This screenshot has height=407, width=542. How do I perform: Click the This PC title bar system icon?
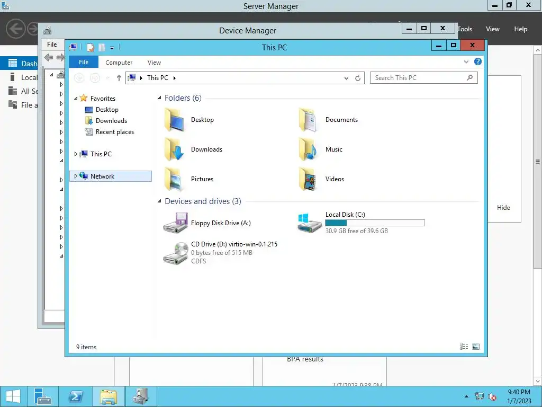(x=73, y=47)
